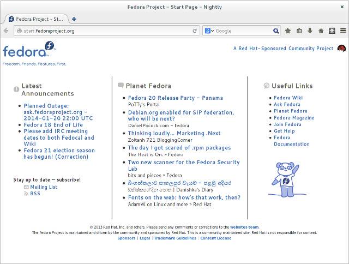The image size is (349, 264).
Task: Click the 'PoTTy's Portal' source text
Action: (144, 104)
